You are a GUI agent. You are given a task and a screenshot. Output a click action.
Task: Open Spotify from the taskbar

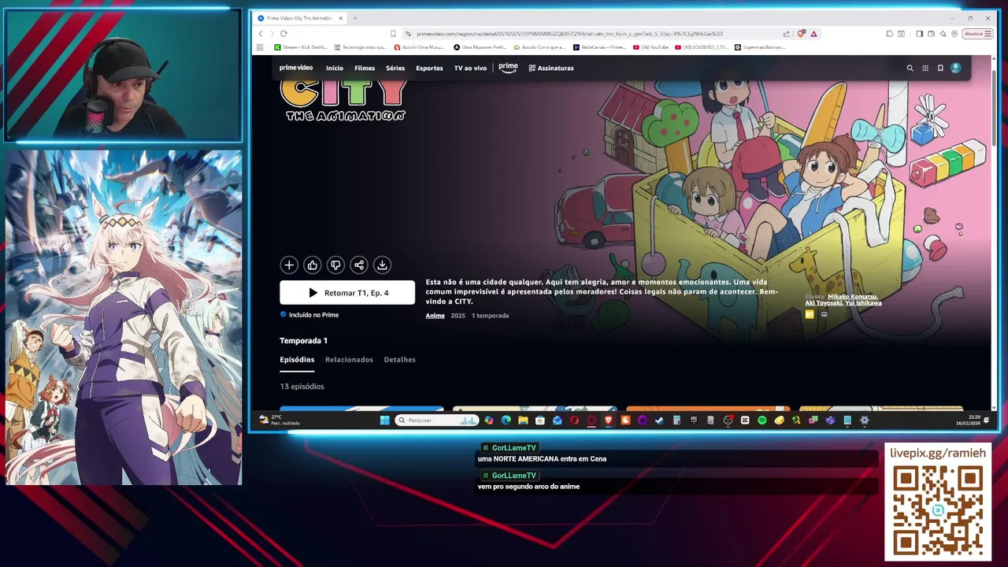pyautogui.click(x=762, y=421)
